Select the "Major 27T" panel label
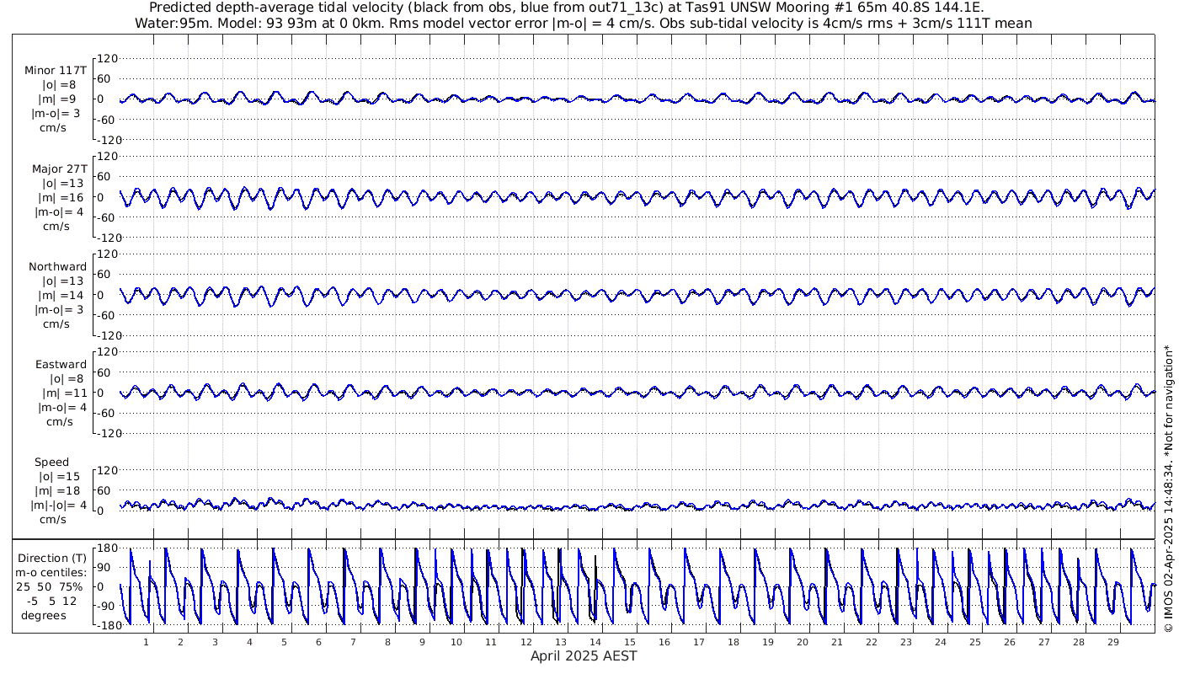This screenshot has height=674, width=1179. [59, 168]
